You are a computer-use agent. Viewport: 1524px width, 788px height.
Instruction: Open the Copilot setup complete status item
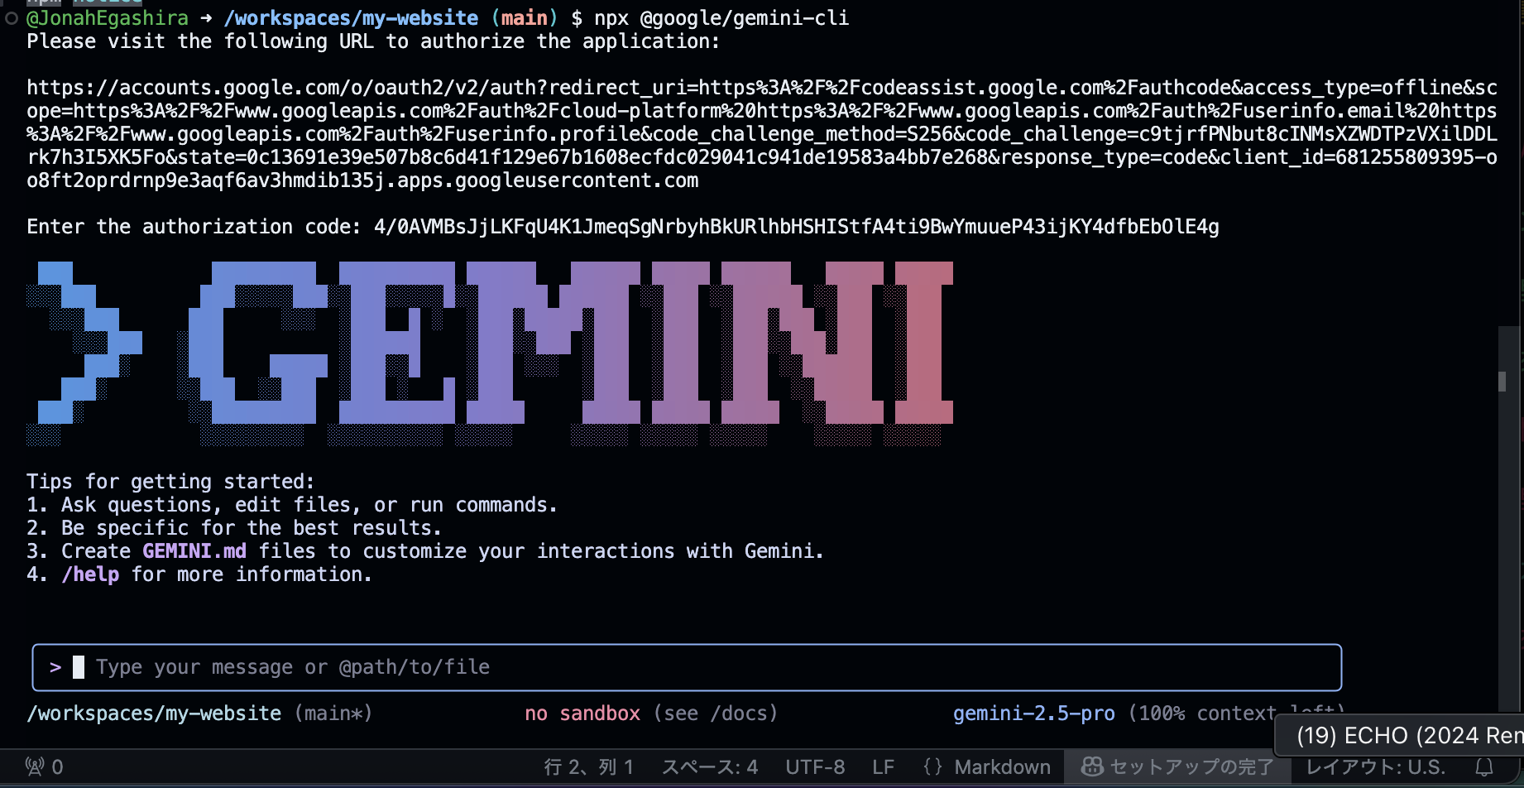coord(1178,767)
